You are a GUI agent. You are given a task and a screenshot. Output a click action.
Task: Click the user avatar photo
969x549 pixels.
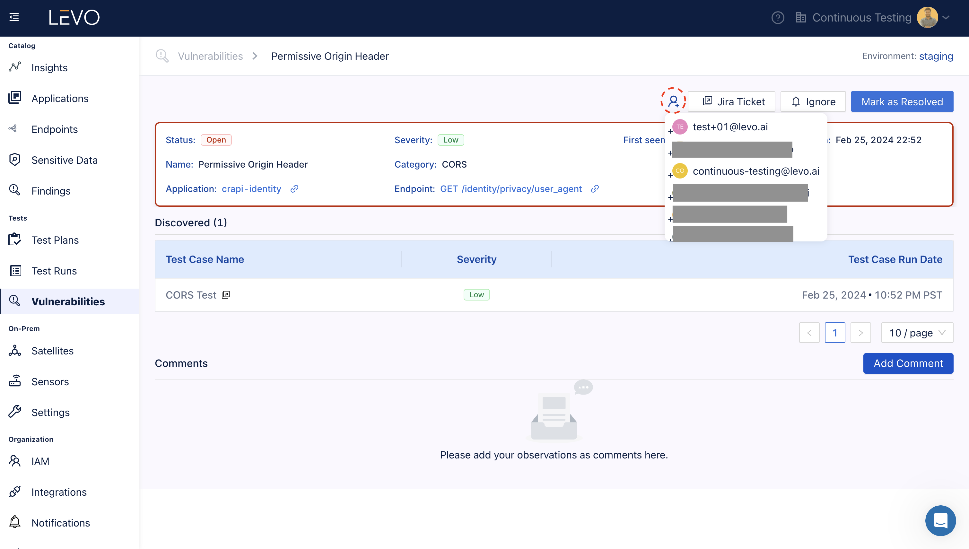(x=927, y=17)
